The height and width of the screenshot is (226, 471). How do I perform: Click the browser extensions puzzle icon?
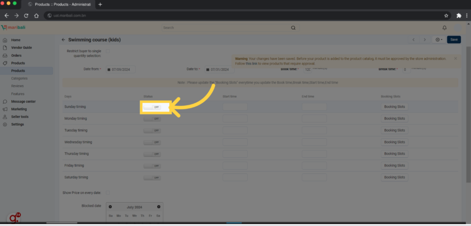(x=459, y=15)
